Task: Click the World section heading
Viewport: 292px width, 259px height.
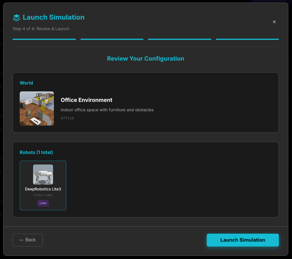Action: coord(26,83)
